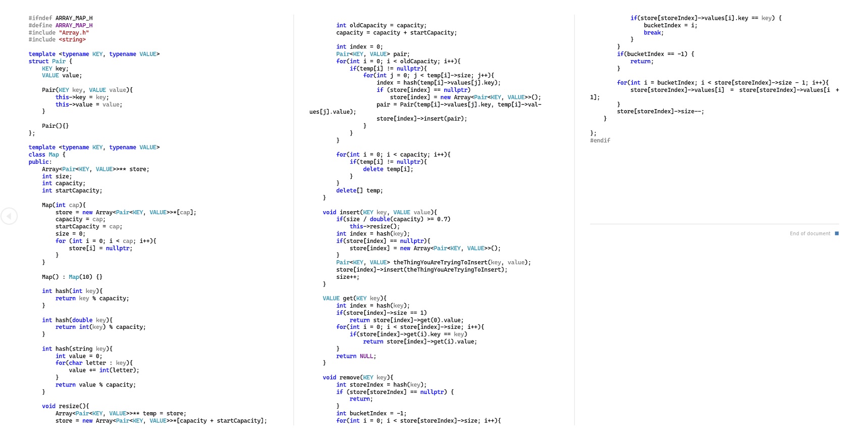Click the 'return value % capacity;' line
This screenshot has width=855, height=444.
point(95,385)
